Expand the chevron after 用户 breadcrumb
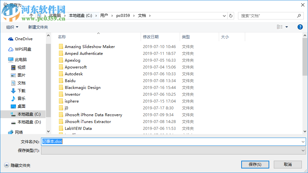 pos(112,16)
